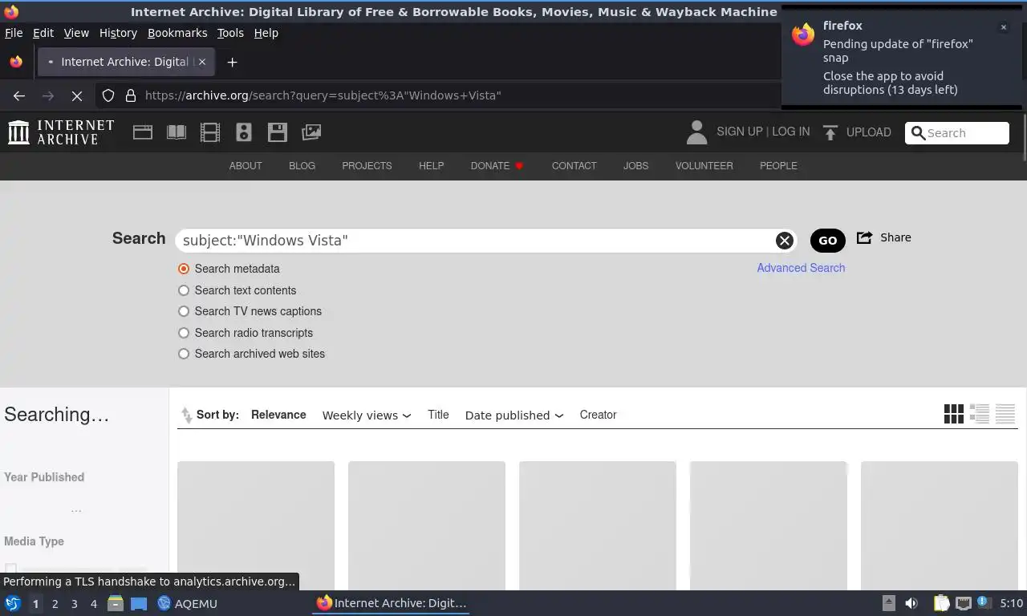Sort results by Relevance
Viewport: 1027px width, 616px height.
[278, 415]
